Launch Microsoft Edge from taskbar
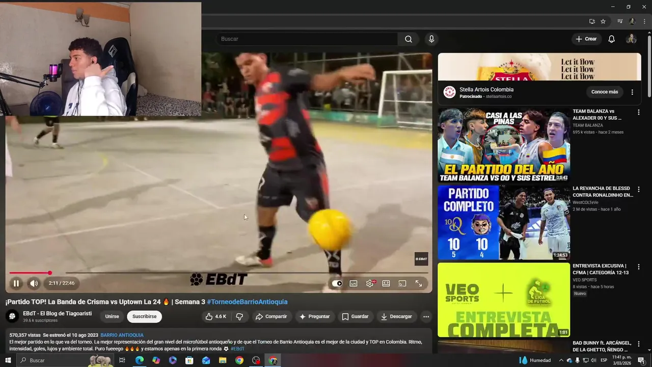 [139, 360]
